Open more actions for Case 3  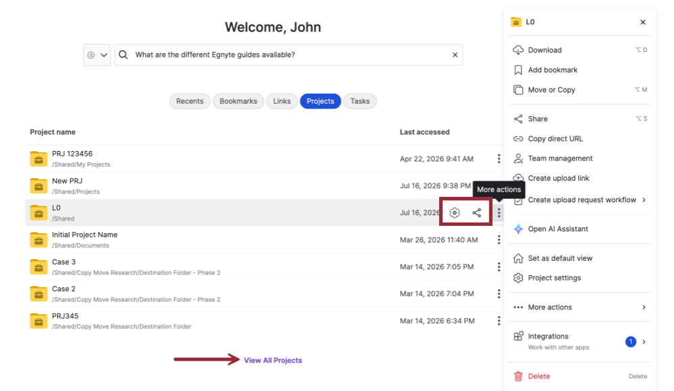499,267
